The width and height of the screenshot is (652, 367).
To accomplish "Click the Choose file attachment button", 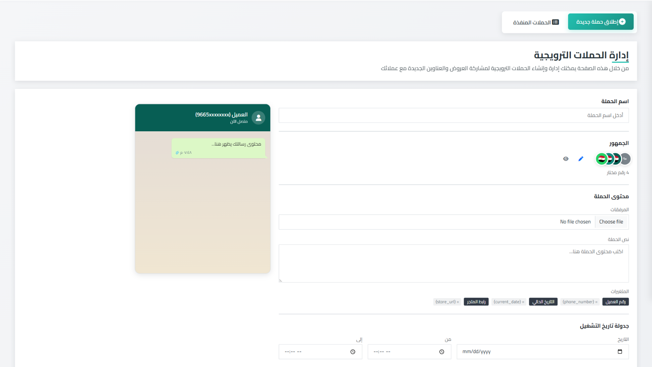I will 611,221.
